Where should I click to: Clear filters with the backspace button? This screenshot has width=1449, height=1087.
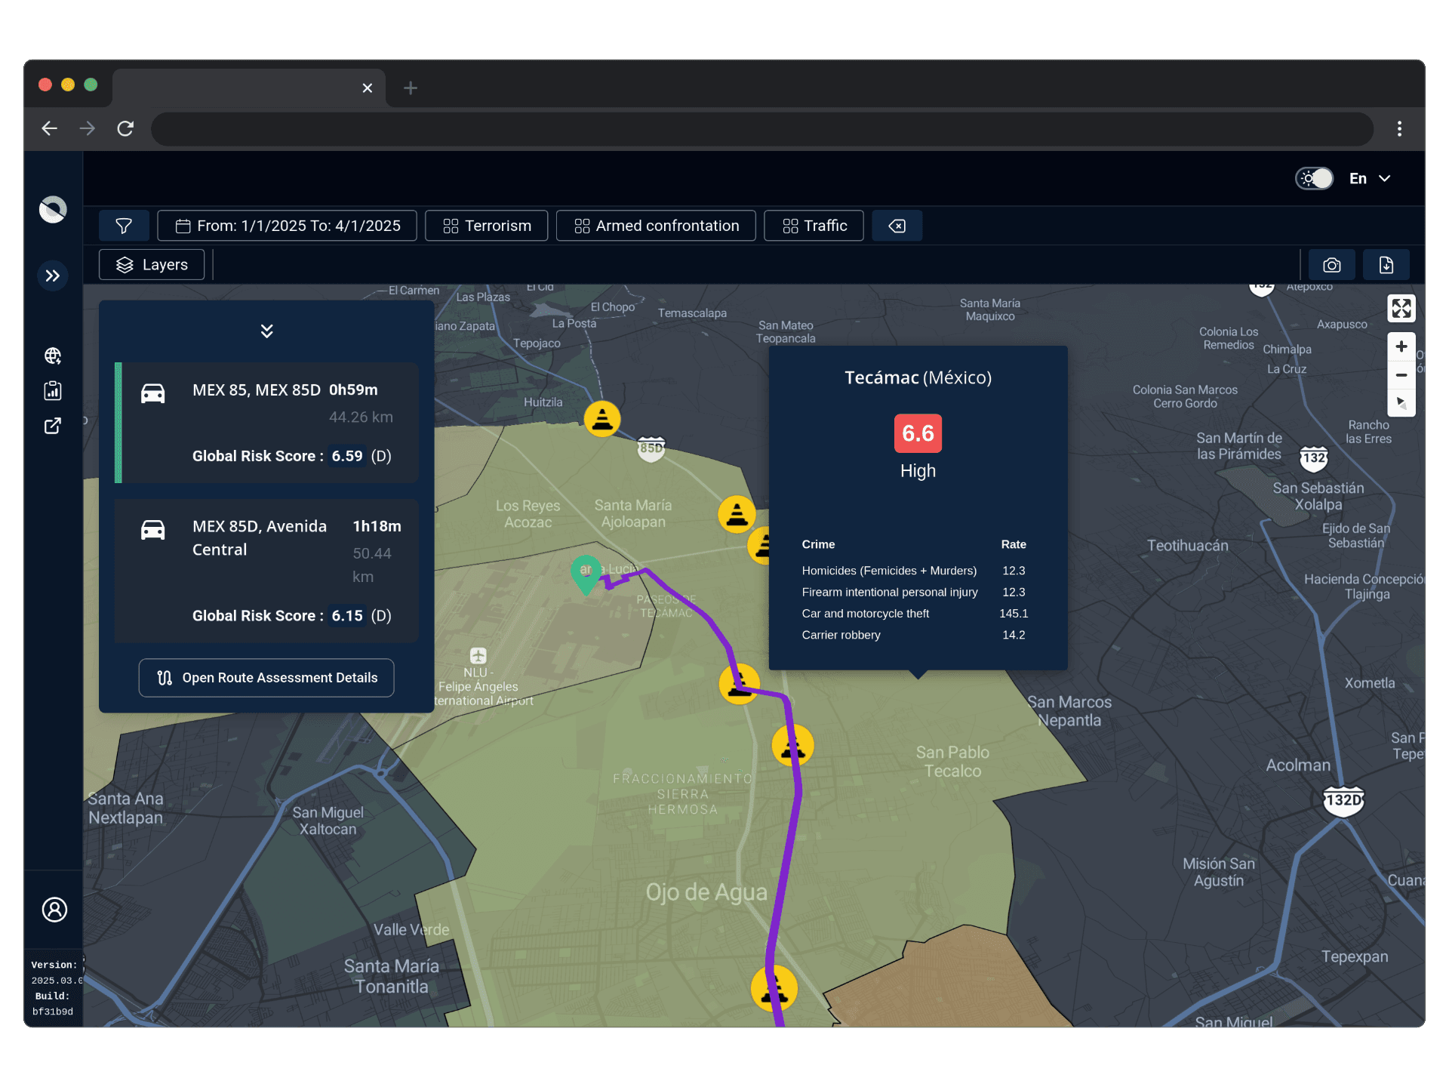[897, 226]
